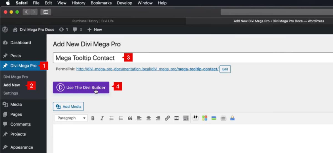Add a blockquote with the quote icon
Image resolution: width=333 pixels, height=153 pixels.
pyautogui.click(x=130, y=118)
